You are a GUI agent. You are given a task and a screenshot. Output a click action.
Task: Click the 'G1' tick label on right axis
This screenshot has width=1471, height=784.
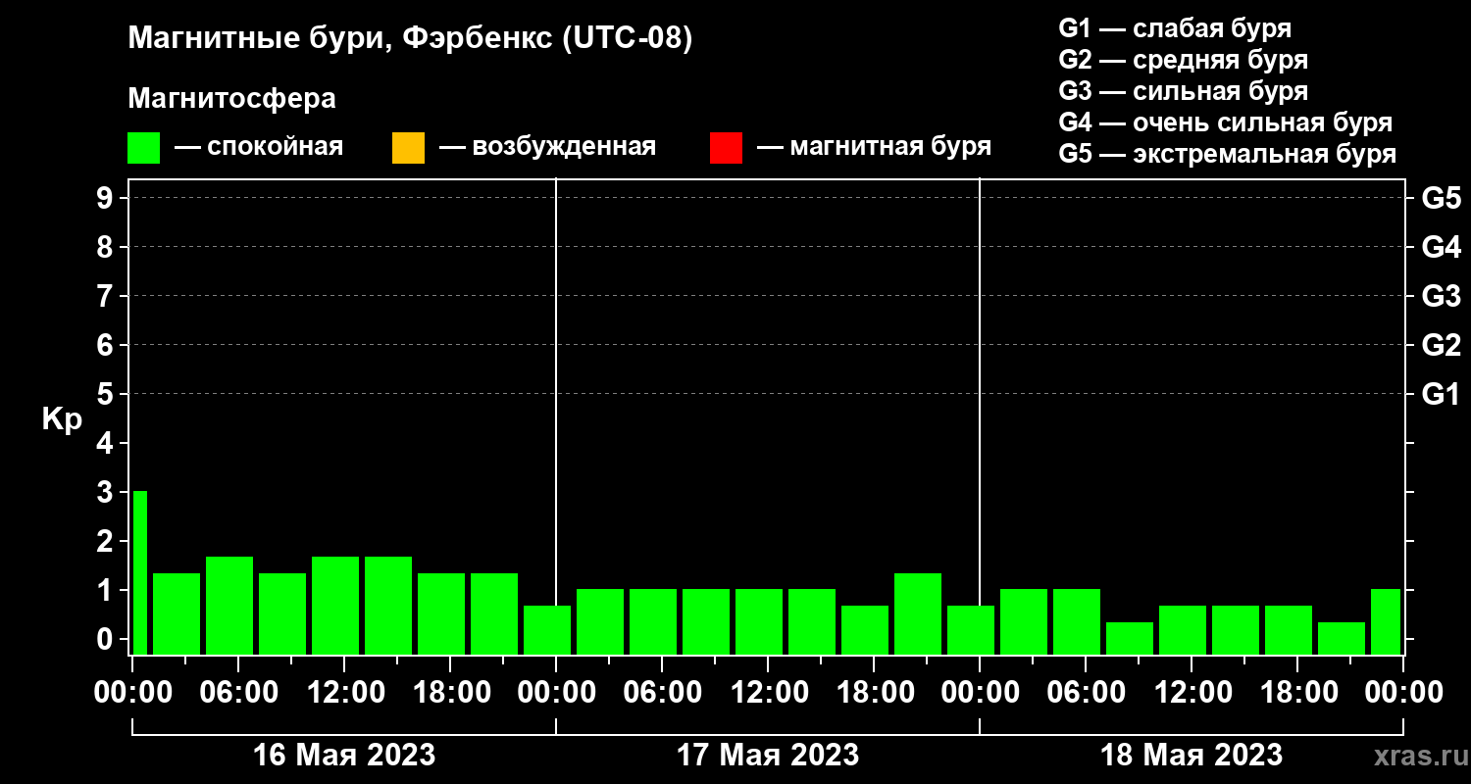click(x=1441, y=394)
